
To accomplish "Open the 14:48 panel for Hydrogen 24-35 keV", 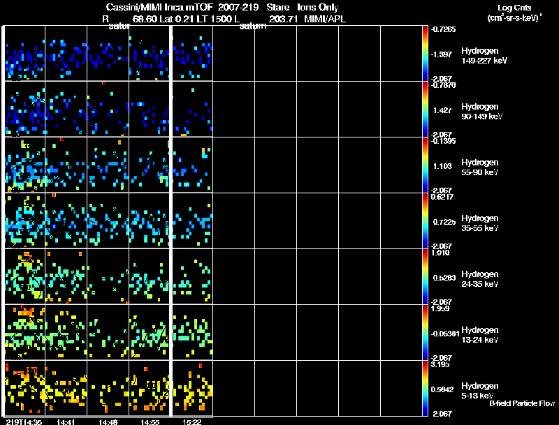I will 108,276.
